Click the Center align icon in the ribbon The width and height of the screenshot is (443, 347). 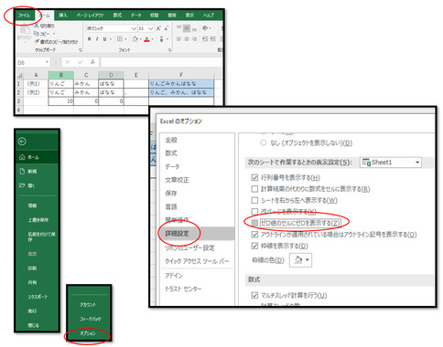[x=187, y=39]
